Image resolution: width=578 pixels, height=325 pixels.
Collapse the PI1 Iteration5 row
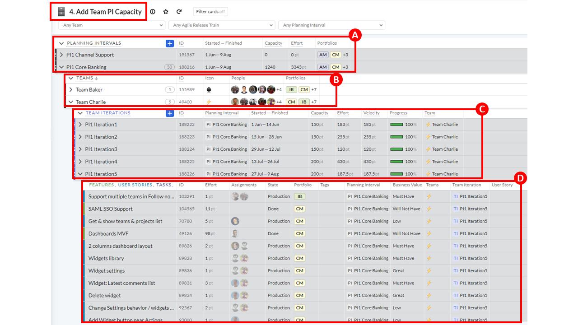pos(80,174)
